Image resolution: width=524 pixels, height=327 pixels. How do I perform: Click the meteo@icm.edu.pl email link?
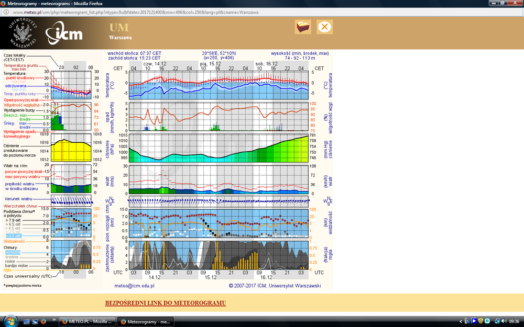click(x=134, y=286)
